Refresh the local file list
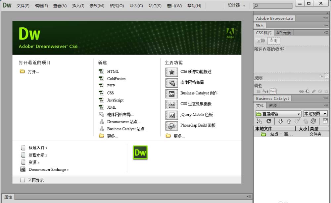331x203 pixels. [268, 121]
